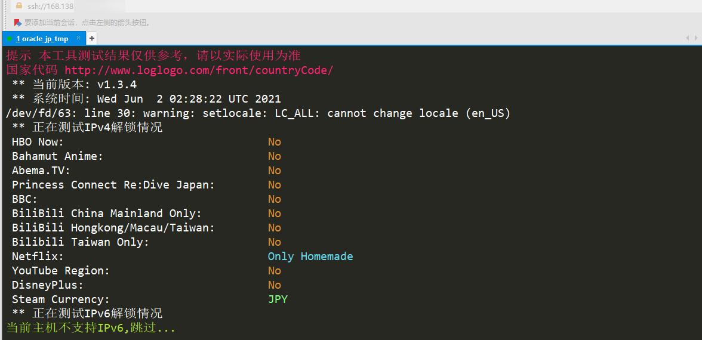Open the loglogo.com countryCode link
Viewport: 702px width, 340px height.
tap(199, 70)
